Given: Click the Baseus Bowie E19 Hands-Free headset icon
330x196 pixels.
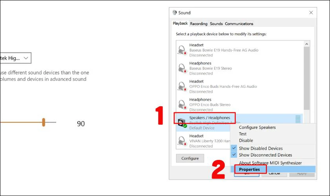Looking at the screenshot, I should click(182, 50).
